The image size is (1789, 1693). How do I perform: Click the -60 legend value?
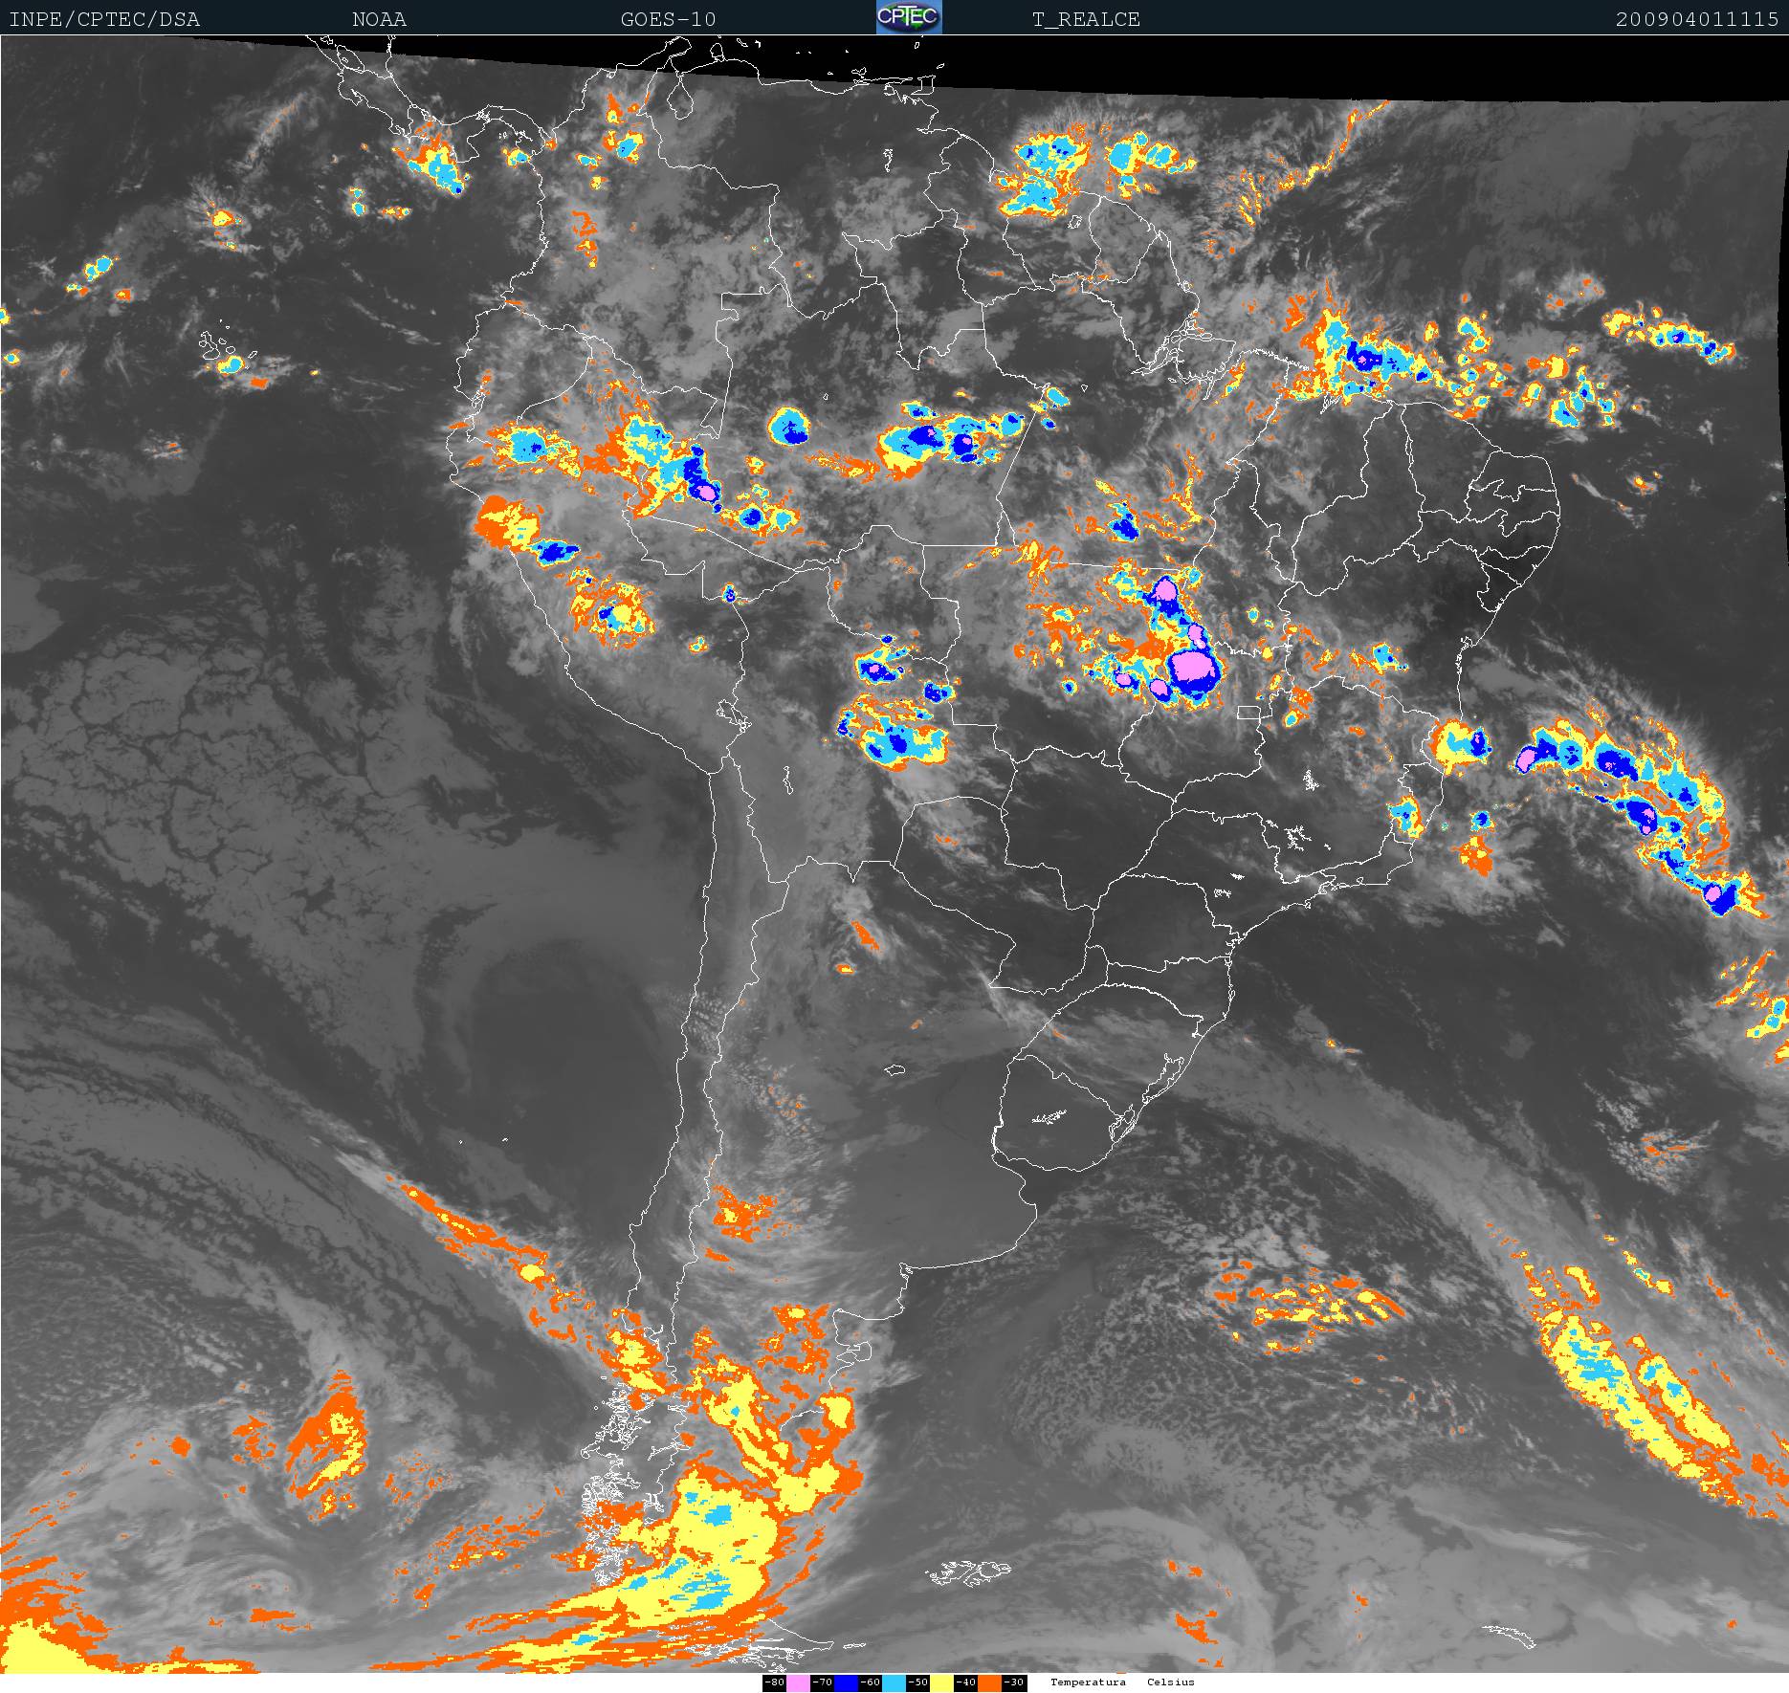870,1682
